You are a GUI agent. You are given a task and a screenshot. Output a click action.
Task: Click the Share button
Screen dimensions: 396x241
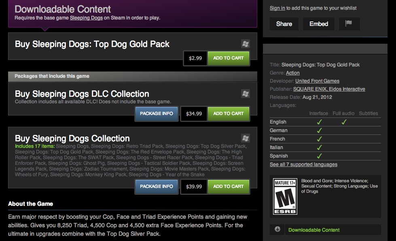tap(284, 24)
